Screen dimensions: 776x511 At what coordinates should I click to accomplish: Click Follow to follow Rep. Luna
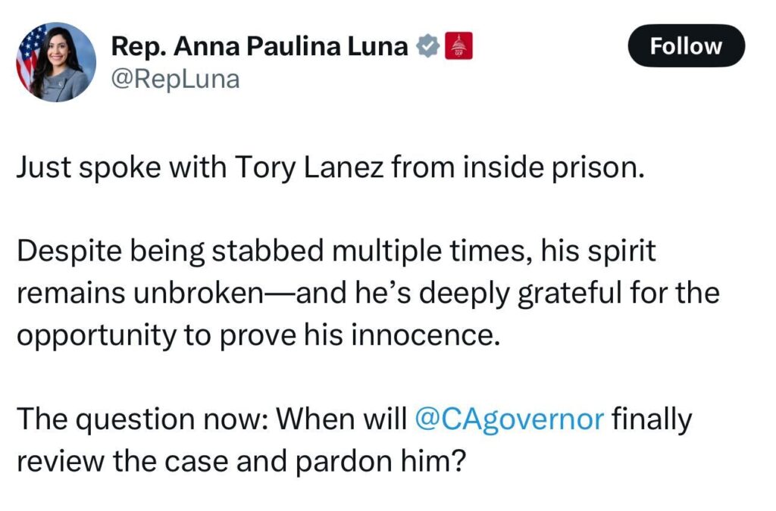(x=686, y=46)
